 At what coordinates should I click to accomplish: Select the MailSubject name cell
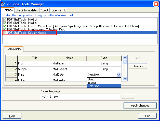[69, 69]
